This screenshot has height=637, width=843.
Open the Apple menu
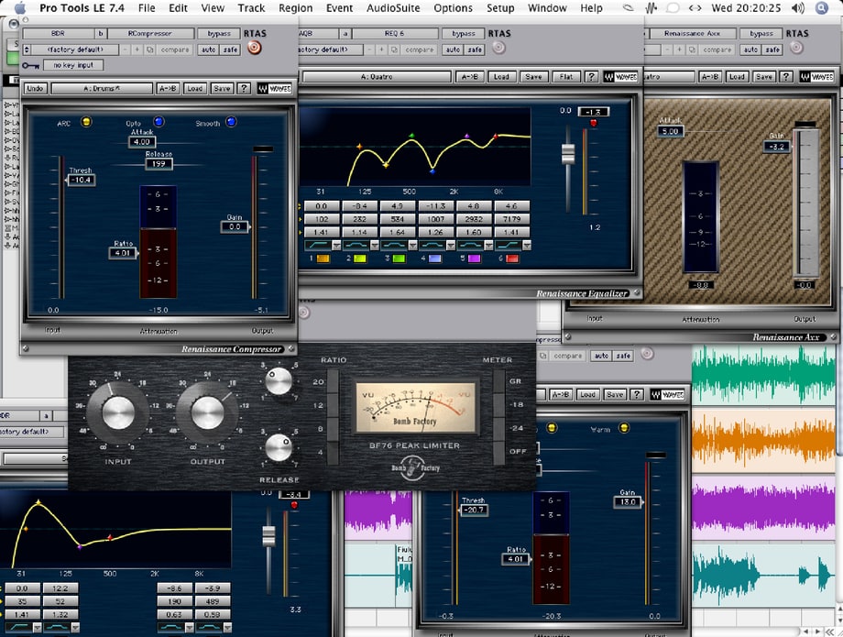click(20, 7)
